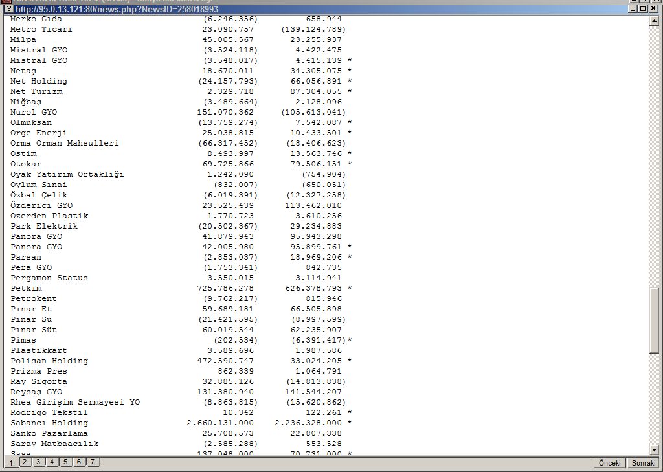Select the Petrokent row name
Screen dimensions: 663x472
[x=34, y=298]
